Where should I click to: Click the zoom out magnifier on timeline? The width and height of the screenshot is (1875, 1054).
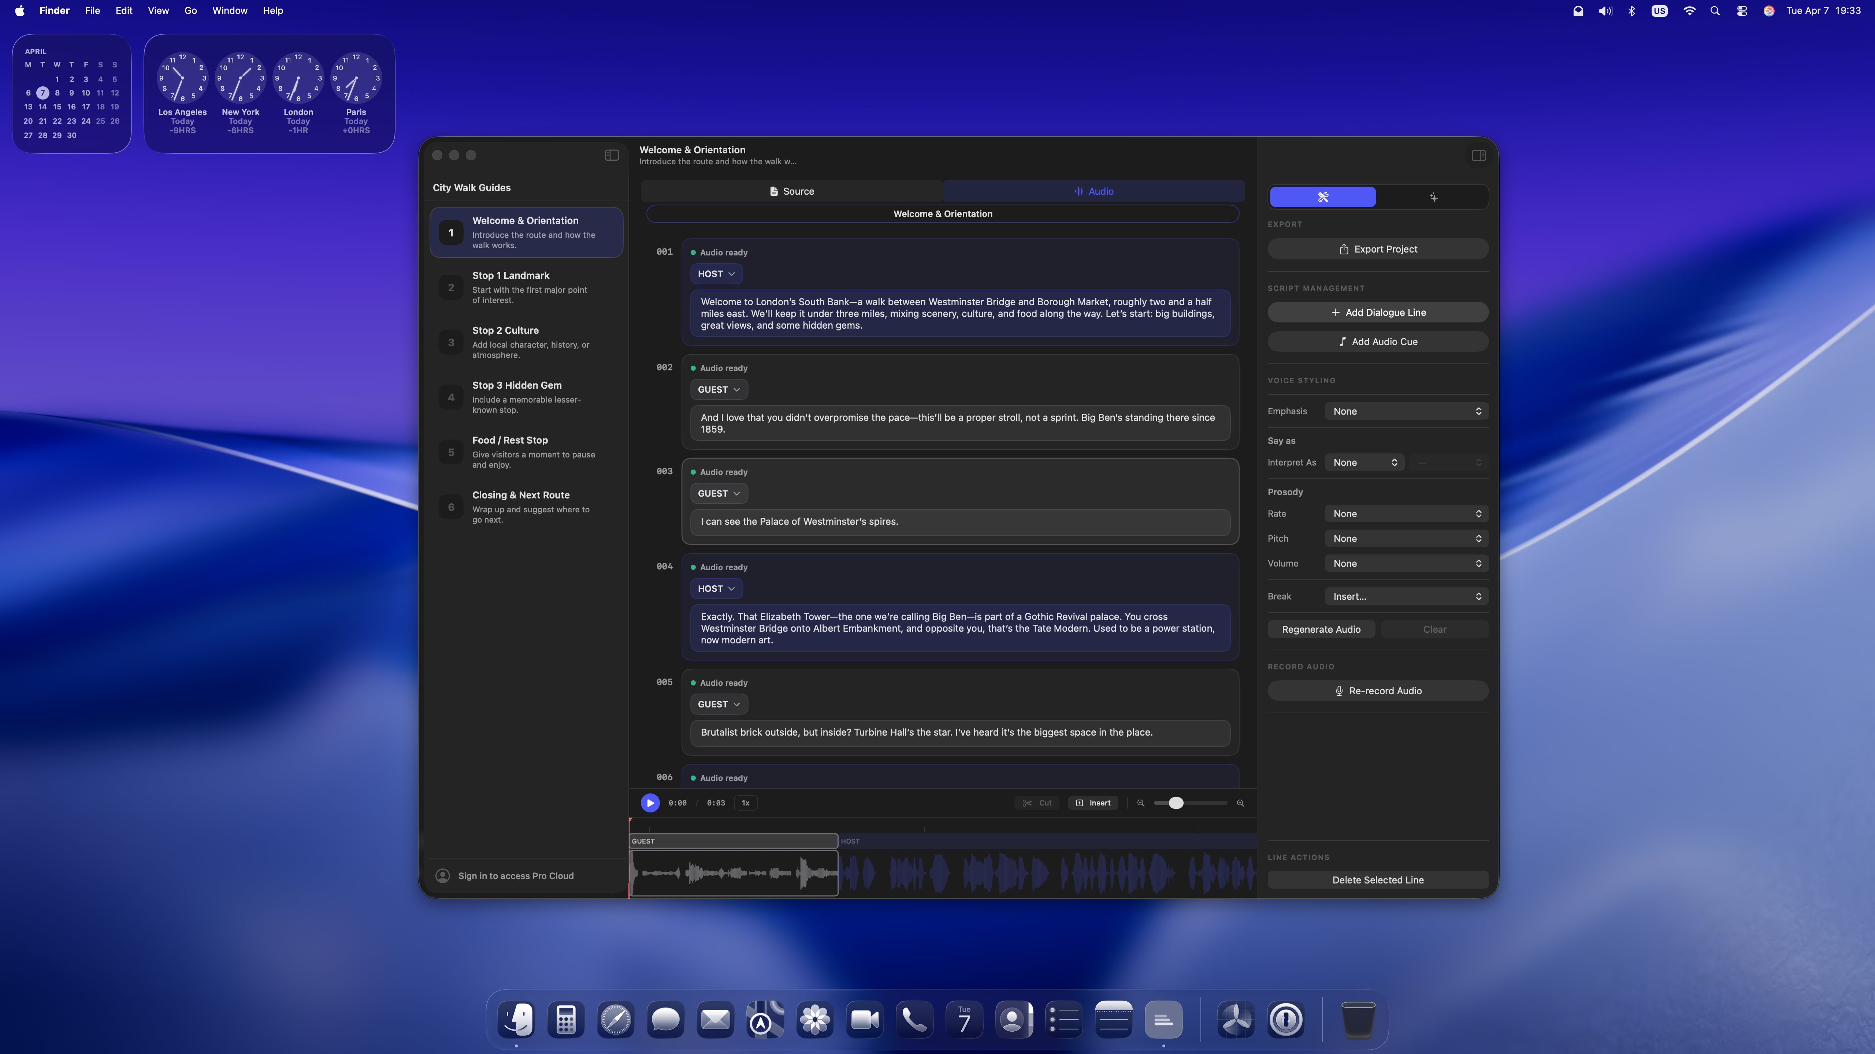[1141, 803]
